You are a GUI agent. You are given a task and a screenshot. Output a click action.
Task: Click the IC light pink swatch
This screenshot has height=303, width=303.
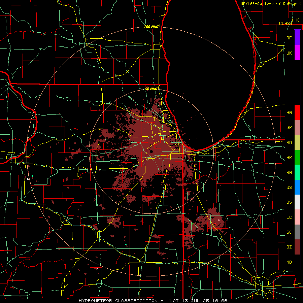tap(297, 217)
